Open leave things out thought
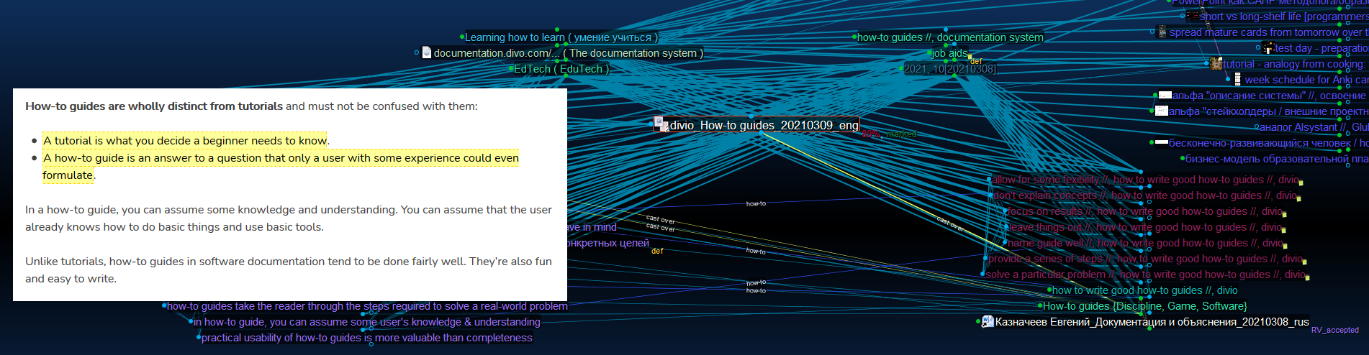The width and height of the screenshot is (1369, 355). coord(1145,227)
